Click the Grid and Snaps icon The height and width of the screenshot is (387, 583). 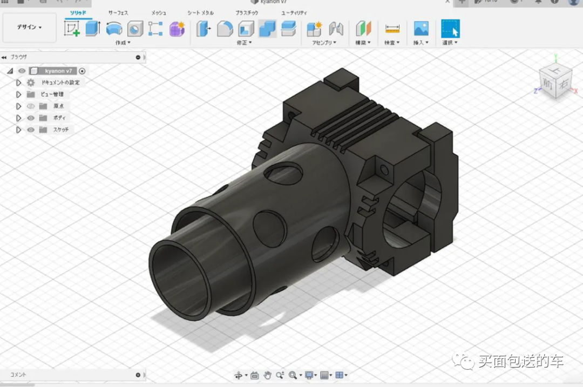324,376
